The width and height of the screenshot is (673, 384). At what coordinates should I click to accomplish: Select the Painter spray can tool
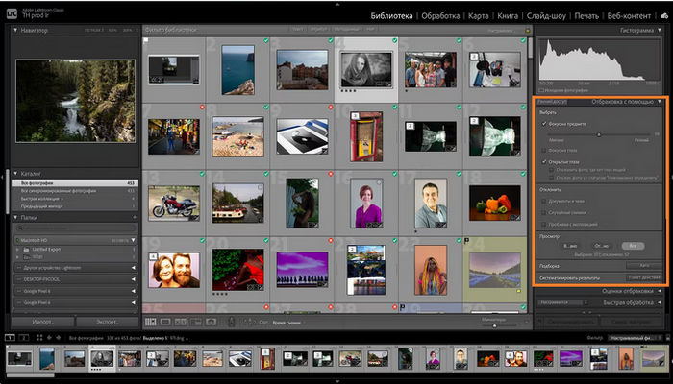tap(231, 322)
